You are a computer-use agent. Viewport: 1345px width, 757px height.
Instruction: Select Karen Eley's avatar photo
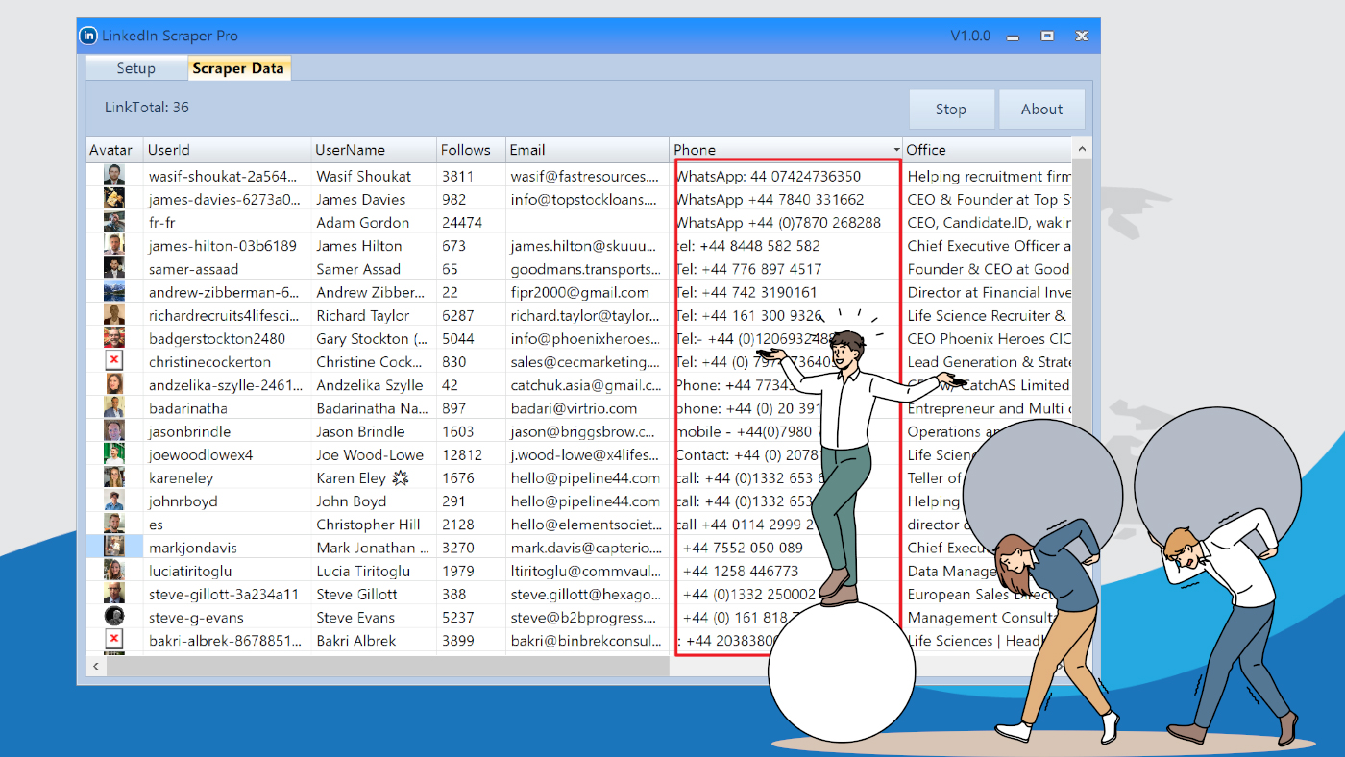pos(114,477)
